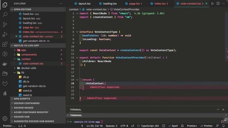Expand Suggested Docker Hub Images section
228x128 pixels.
coord(38,121)
